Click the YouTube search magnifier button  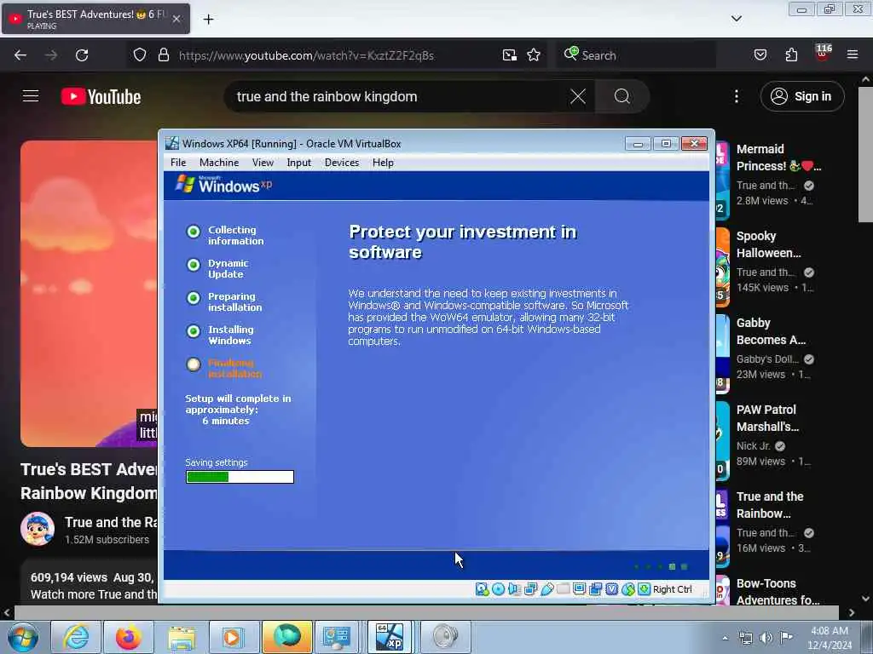[x=622, y=97]
